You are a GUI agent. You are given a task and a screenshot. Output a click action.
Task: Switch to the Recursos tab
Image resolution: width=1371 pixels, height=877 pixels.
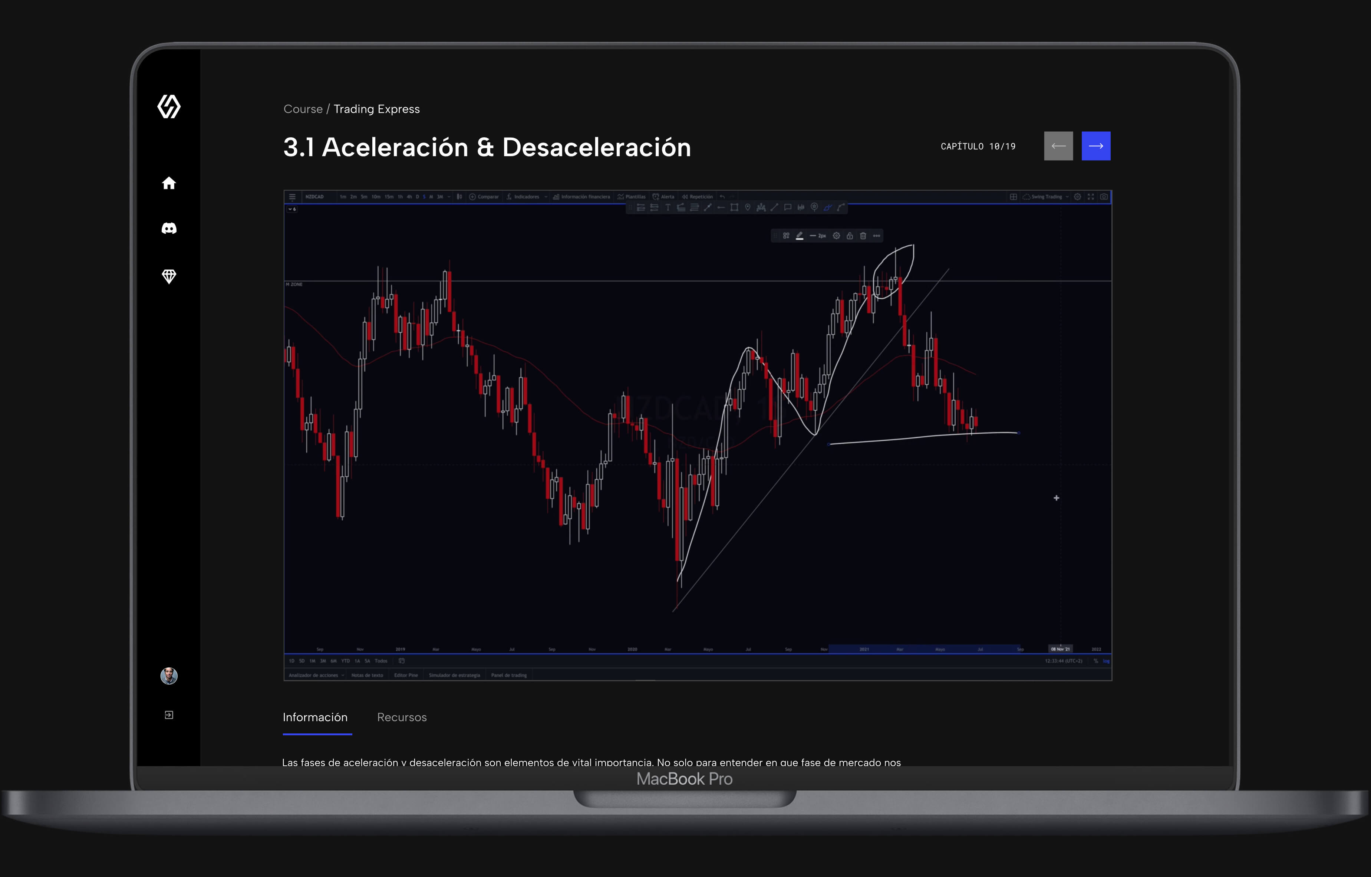(402, 717)
